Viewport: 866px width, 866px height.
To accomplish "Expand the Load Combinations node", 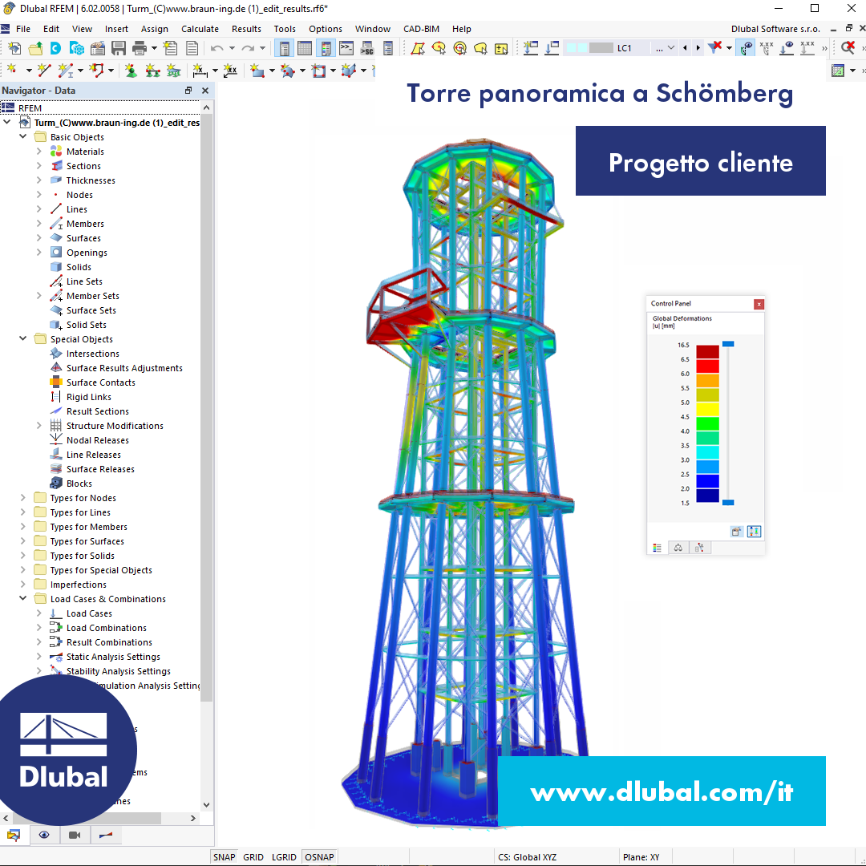I will point(38,627).
